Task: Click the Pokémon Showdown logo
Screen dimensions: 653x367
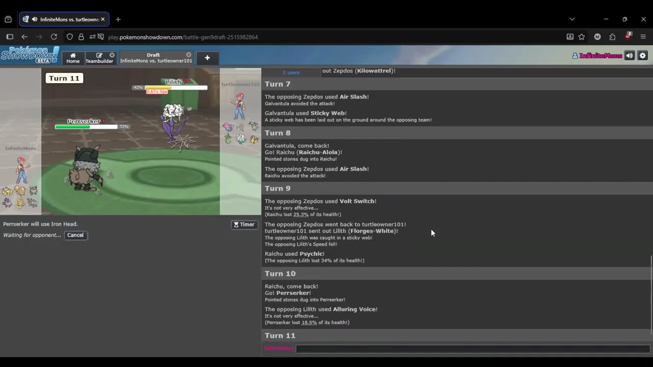Action: pos(30,55)
